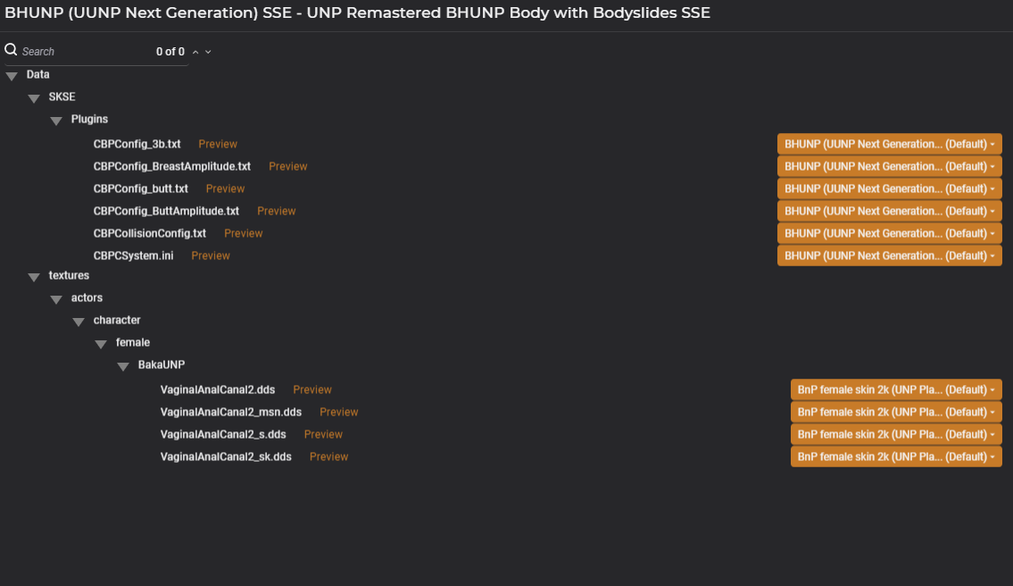Select the character folder label
1013x586 pixels.
coord(117,320)
